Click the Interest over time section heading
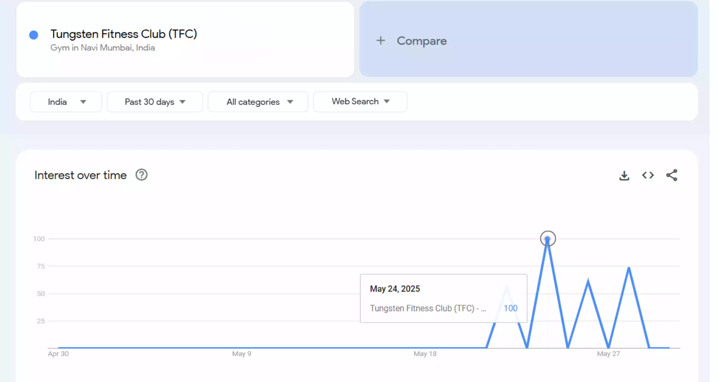 pyautogui.click(x=80, y=175)
